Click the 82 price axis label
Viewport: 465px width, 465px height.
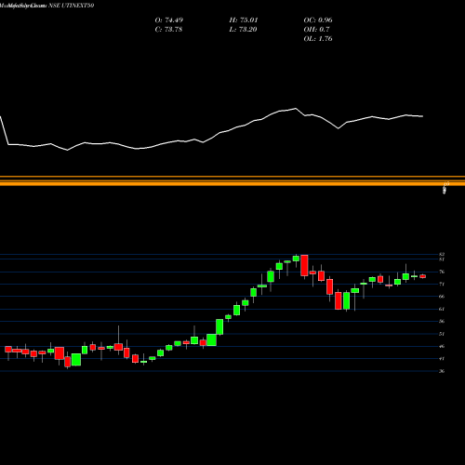tap(442, 254)
